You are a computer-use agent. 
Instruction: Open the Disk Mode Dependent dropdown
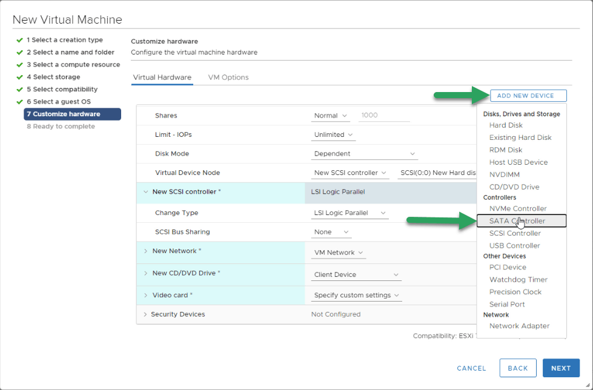364,154
